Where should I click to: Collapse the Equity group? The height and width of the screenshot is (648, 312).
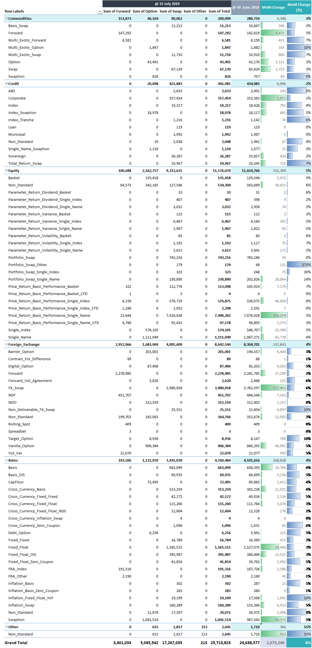[x=6, y=170]
